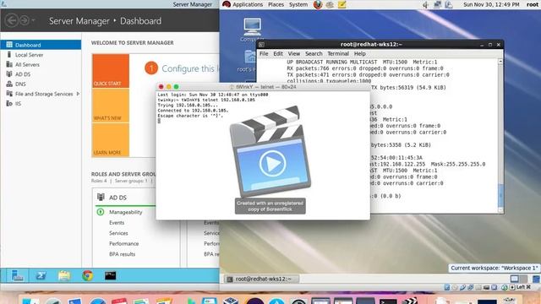This screenshot has height=304, width=541.
Task: Click the Sun Nov 30 clock
Action: coord(491,4)
